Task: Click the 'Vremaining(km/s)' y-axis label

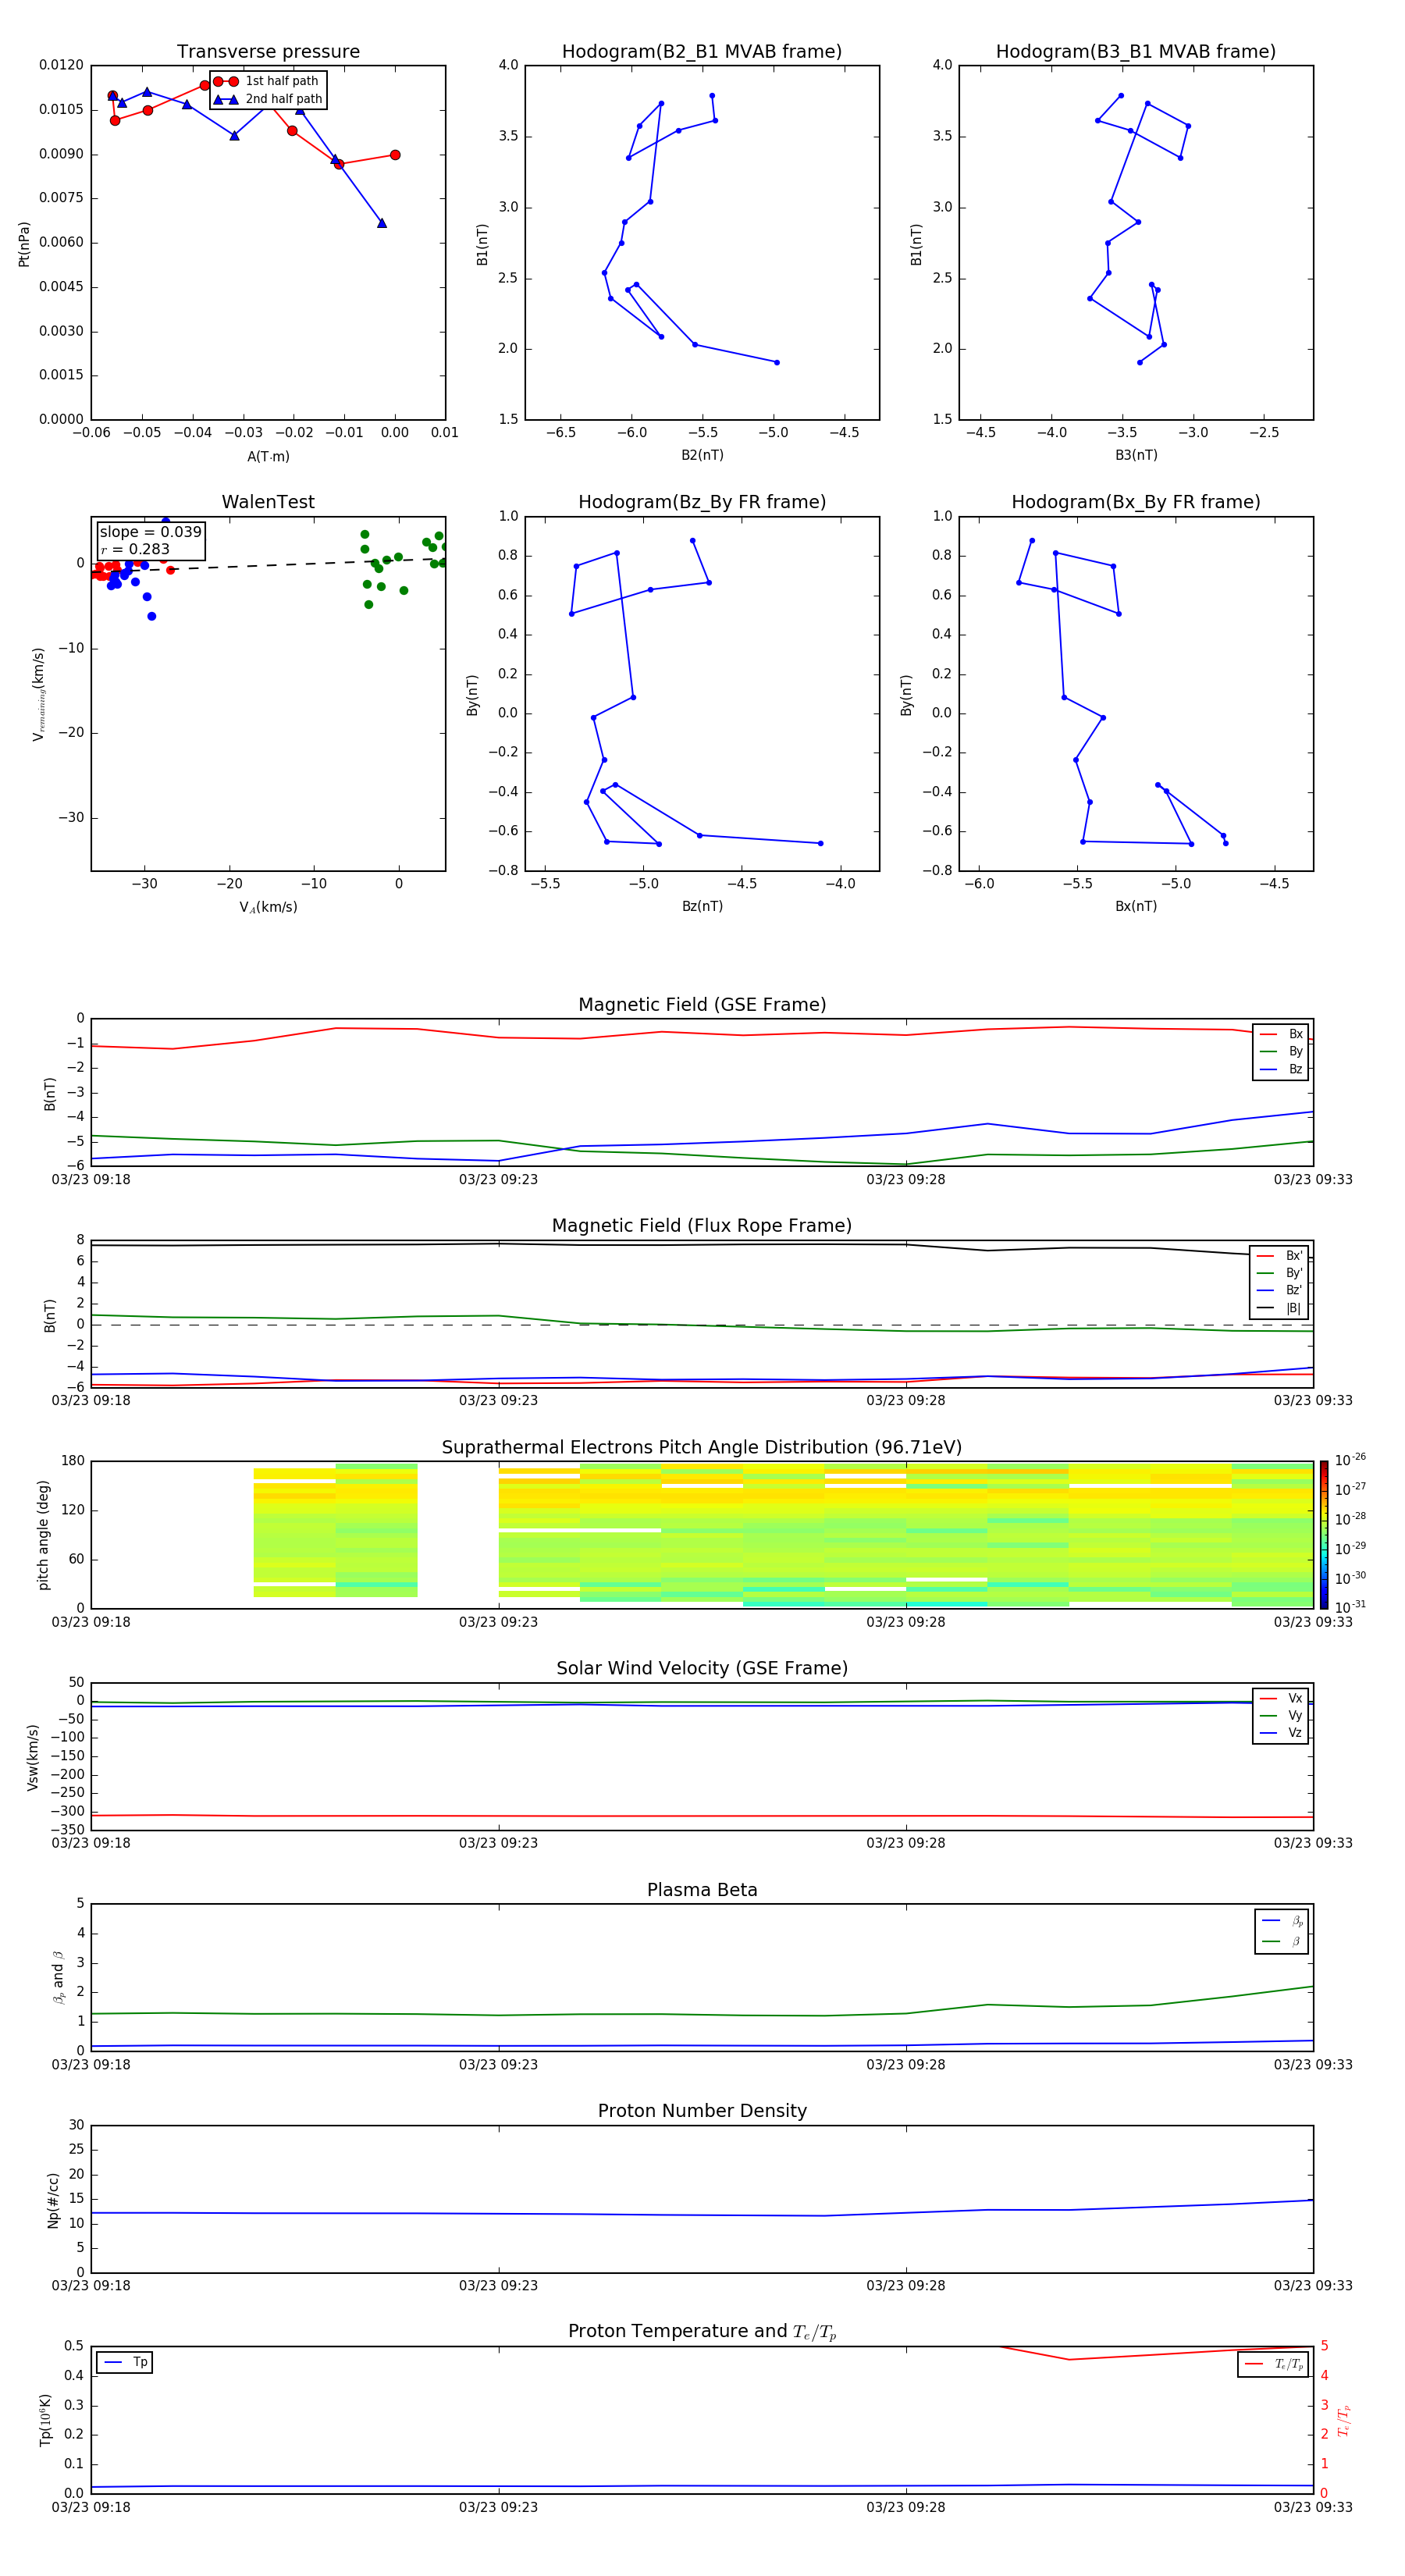Action: pyautogui.click(x=39, y=694)
